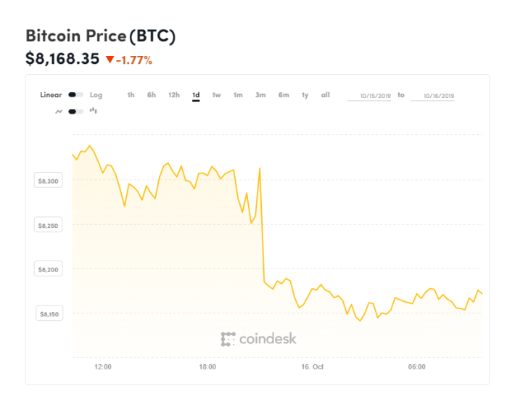
Task: Open the end date field 10/16/2019
Action: click(x=433, y=96)
